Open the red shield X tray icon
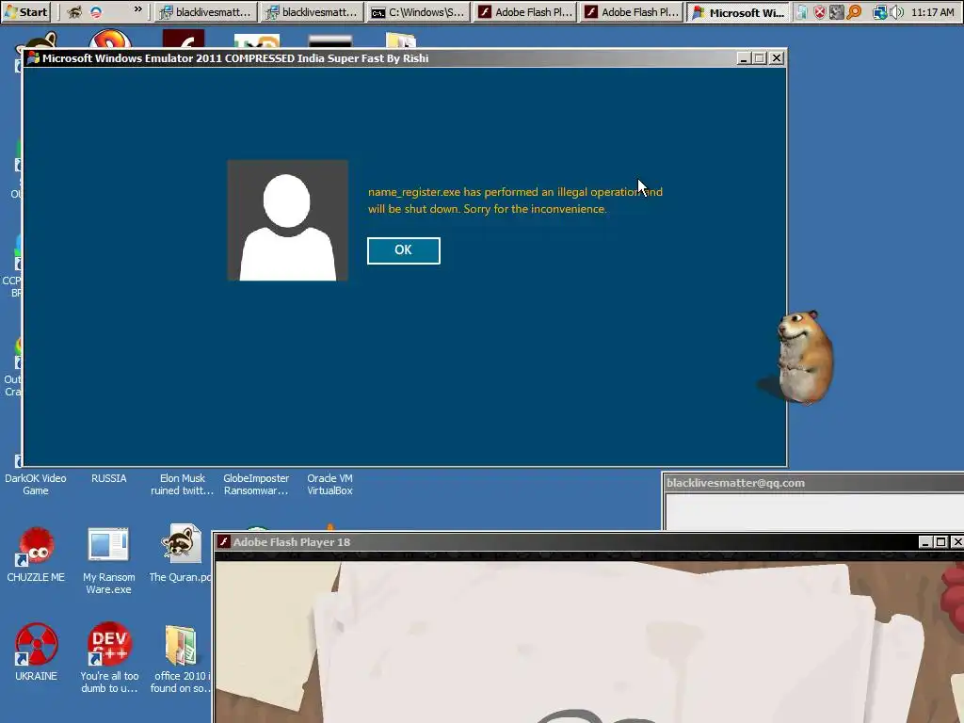The image size is (964, 723). click(819, 12)
